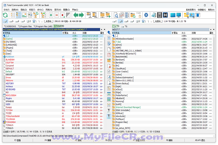Click the green refresh (reread source) icon

(5, 15)
